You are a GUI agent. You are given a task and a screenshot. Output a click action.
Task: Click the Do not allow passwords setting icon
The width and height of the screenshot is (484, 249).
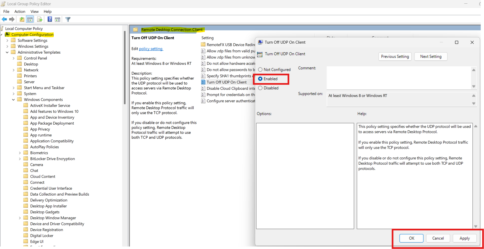(203, 70)
